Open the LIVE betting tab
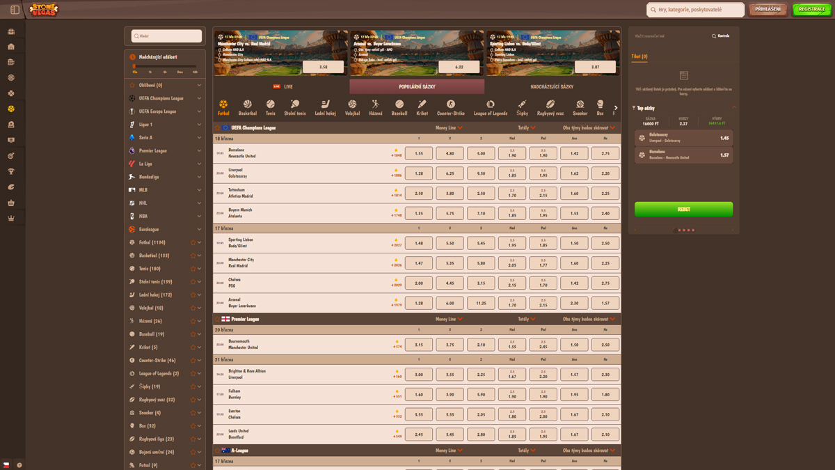 (283, 87)
